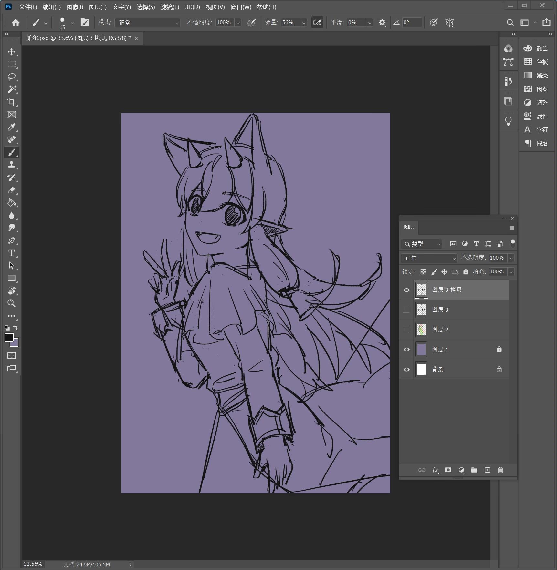Open the 调整 adjustments panel
The image size is (557, 570).
[536, 103]
